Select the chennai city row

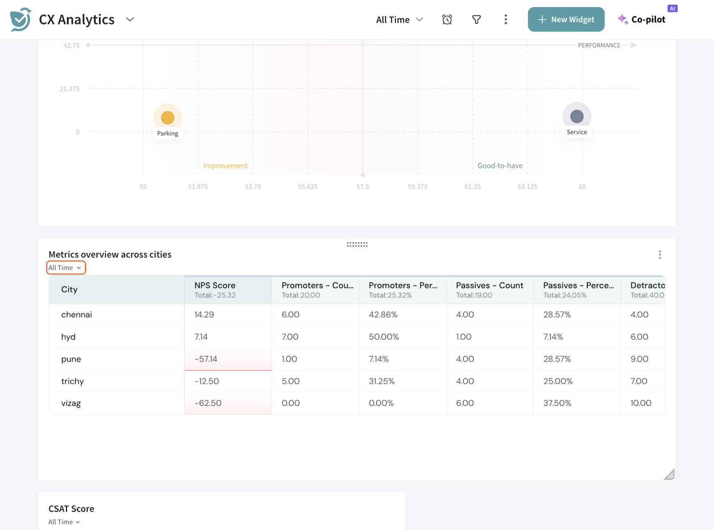coord(77,315)
